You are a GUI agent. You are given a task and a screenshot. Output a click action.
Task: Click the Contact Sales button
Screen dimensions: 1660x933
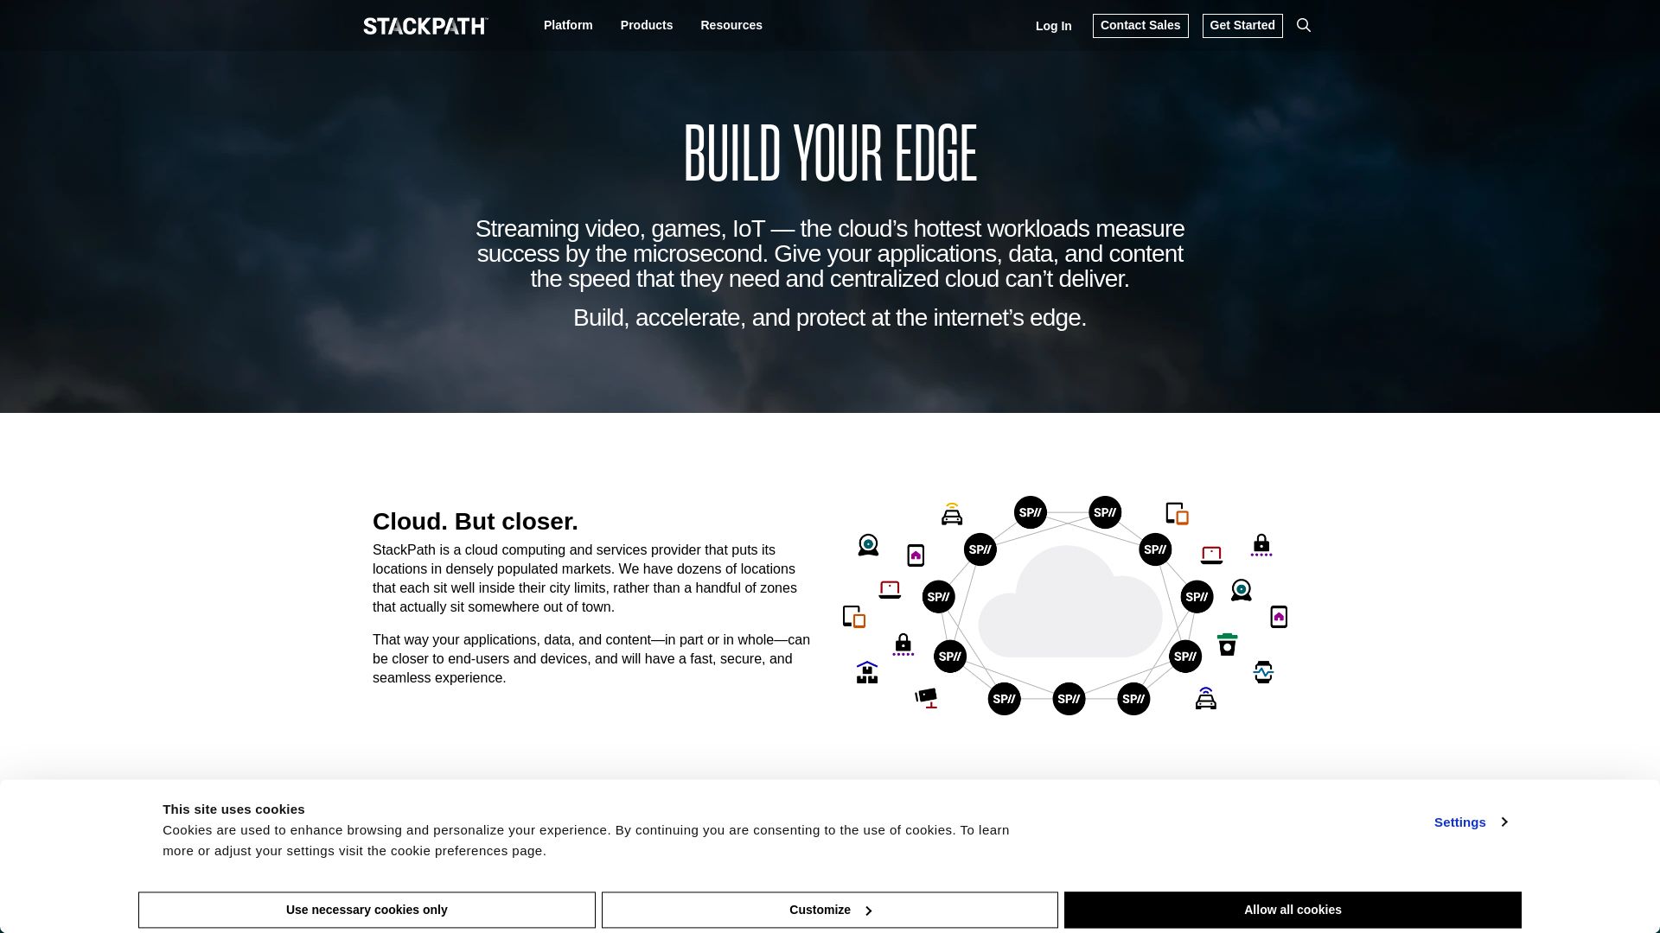[1140, 25]
